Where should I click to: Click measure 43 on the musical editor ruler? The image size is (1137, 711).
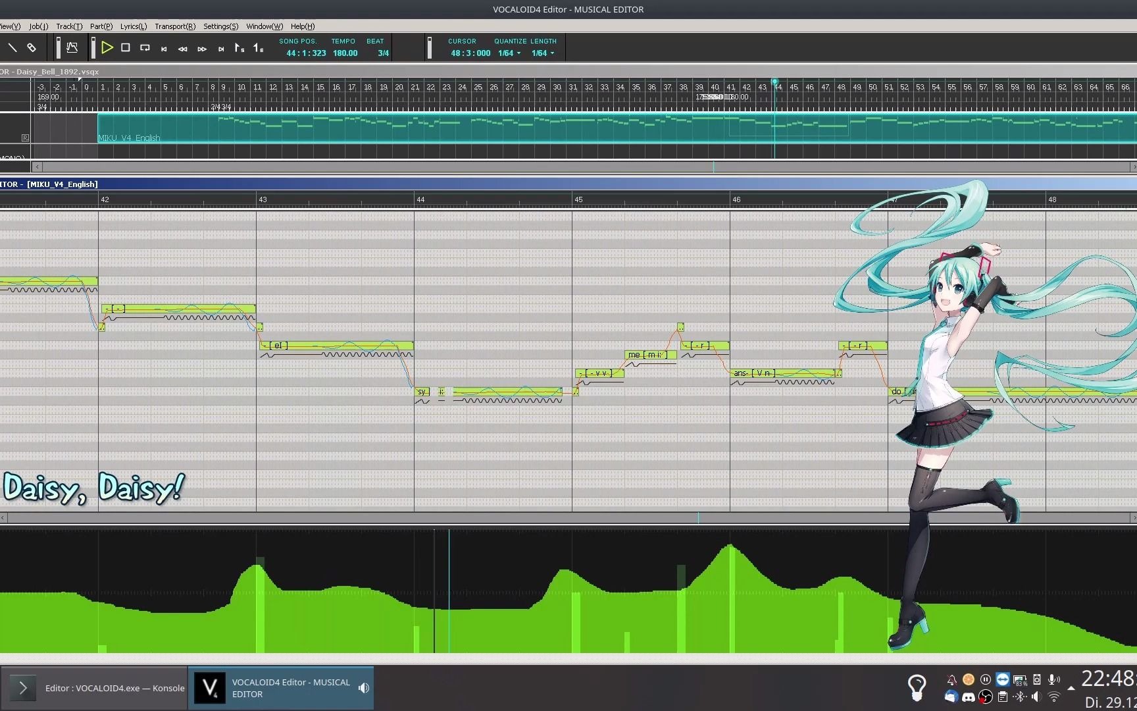click(263, 199)
